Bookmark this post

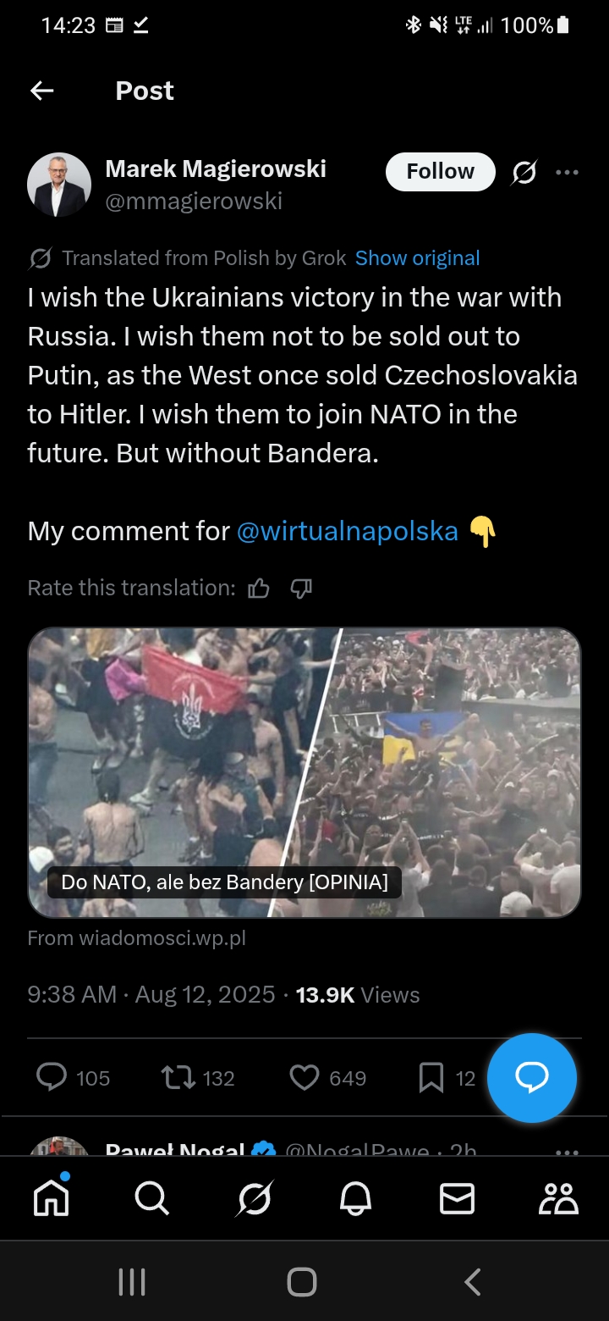(x=431, y=1077)
